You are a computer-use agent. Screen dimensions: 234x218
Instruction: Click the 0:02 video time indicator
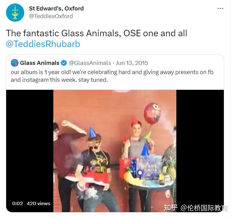point(18,204)
